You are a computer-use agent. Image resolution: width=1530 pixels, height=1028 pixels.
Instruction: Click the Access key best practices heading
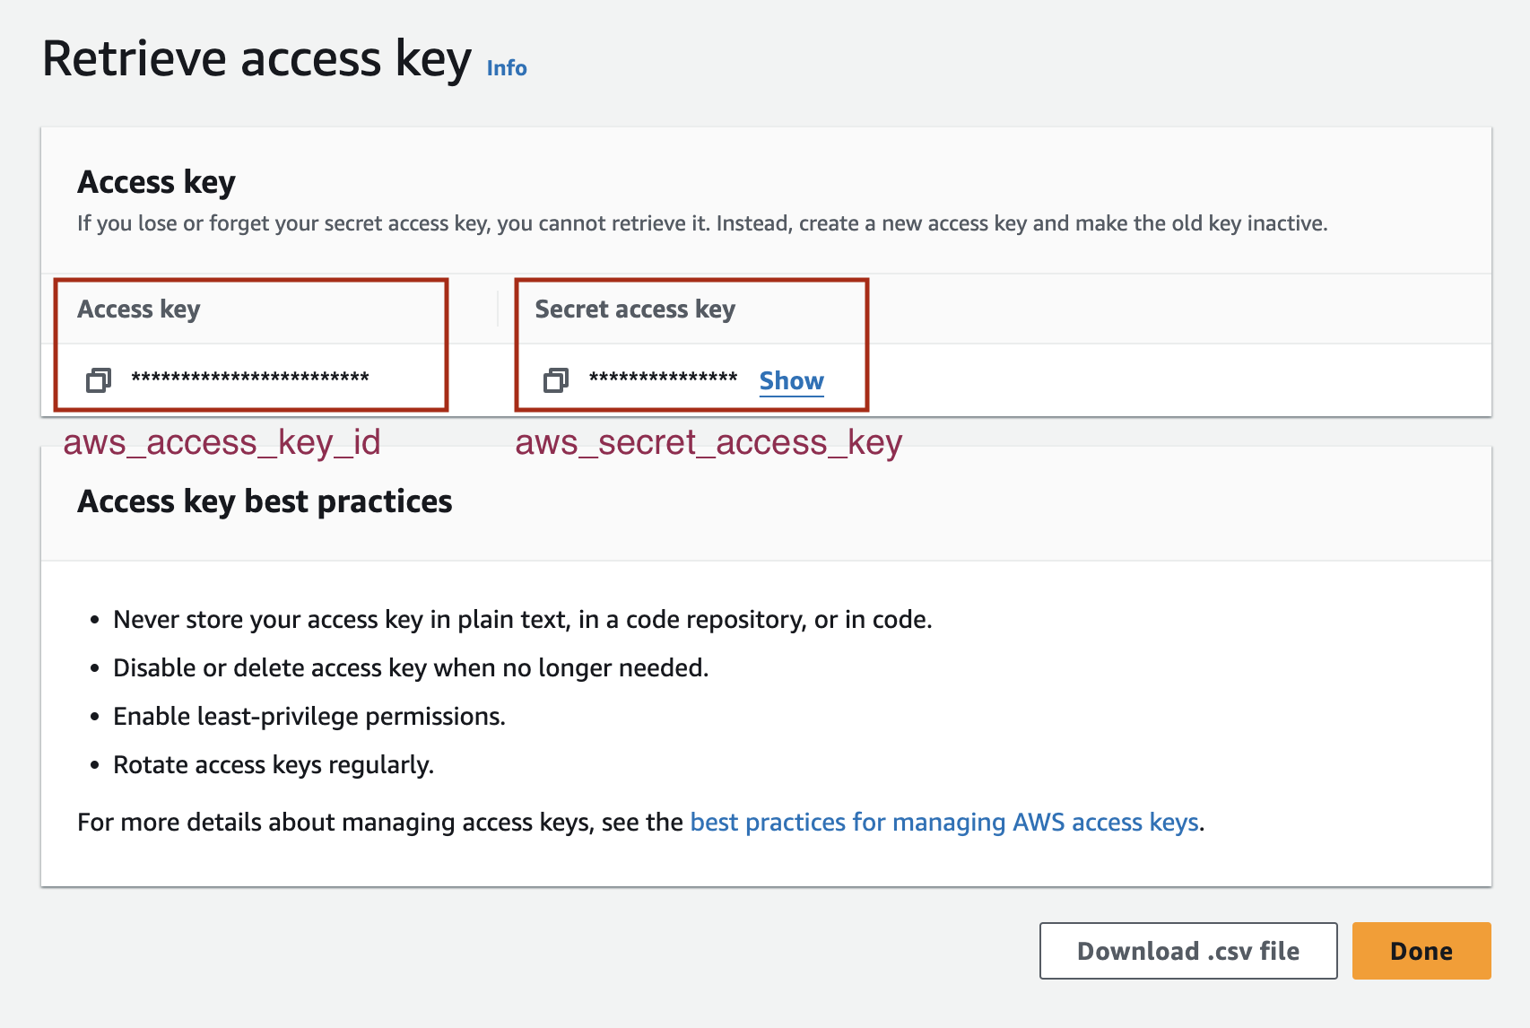[265, 501]
